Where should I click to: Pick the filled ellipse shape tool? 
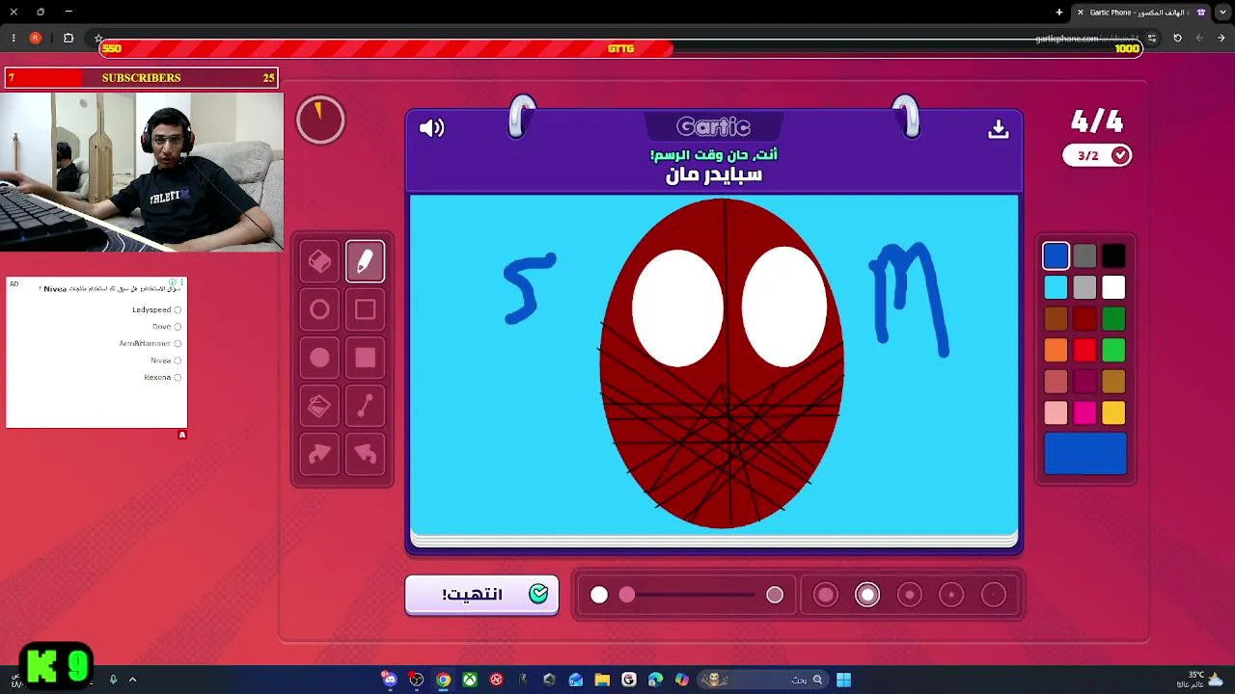tap(319, 358)
